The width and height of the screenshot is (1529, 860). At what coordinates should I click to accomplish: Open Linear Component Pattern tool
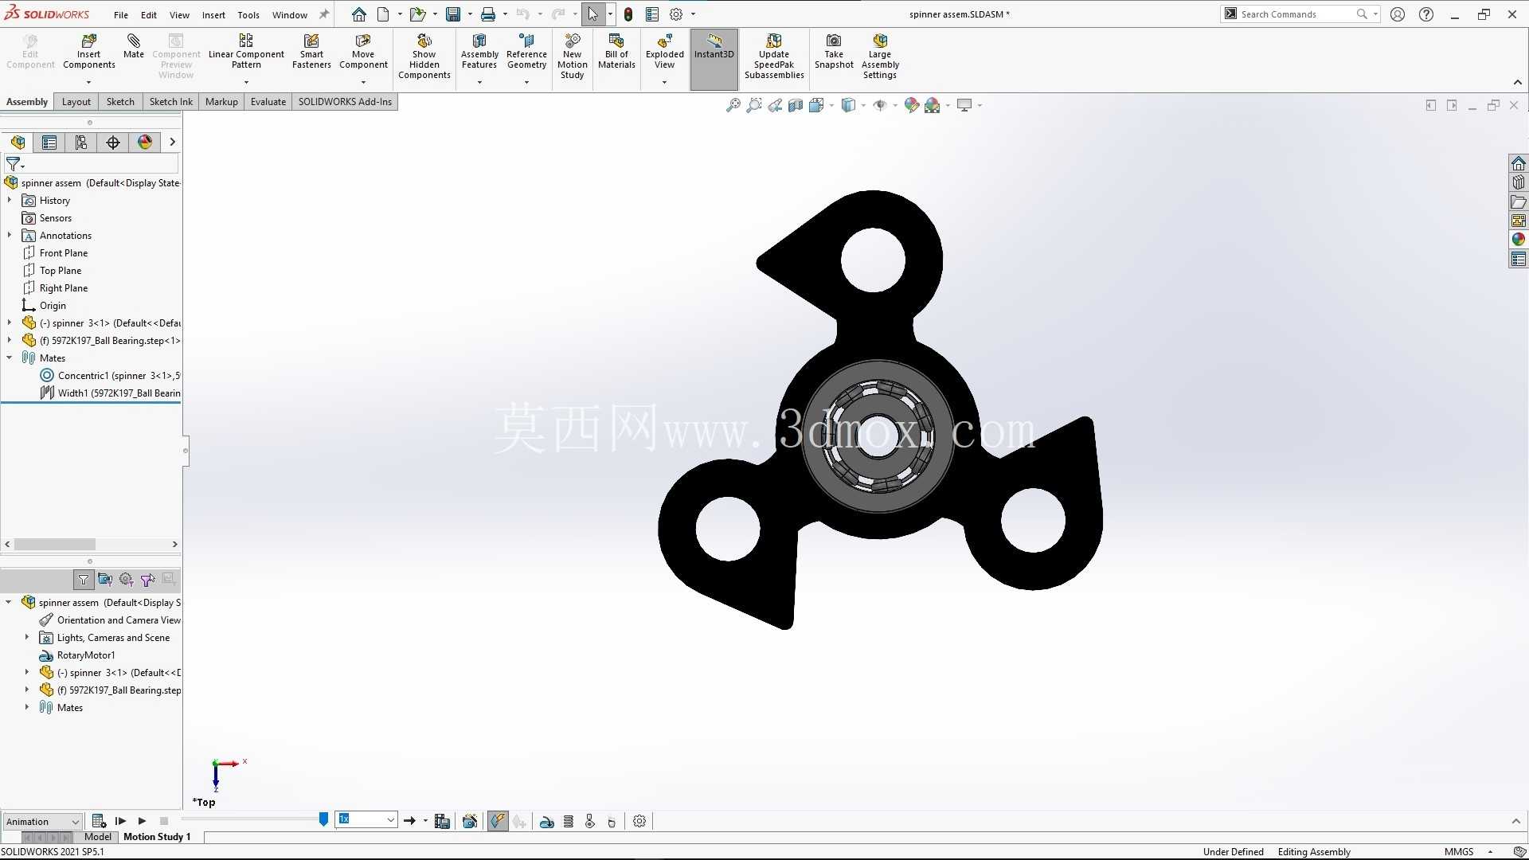coord(246,52)
